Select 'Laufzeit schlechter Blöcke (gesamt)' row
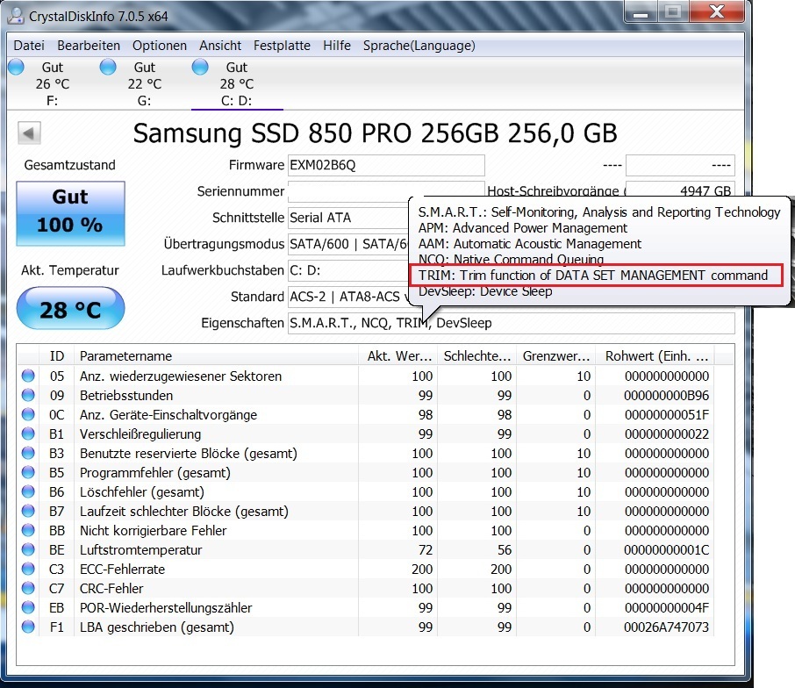 pyautogui.click(x=366, y=511)
